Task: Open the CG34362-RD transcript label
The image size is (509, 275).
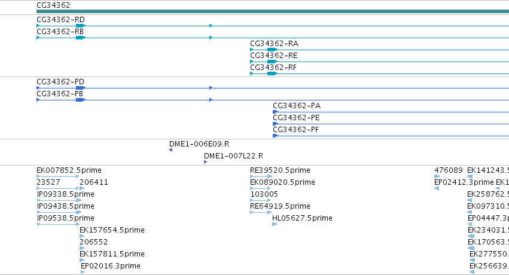Action: [x=60, y=20]
